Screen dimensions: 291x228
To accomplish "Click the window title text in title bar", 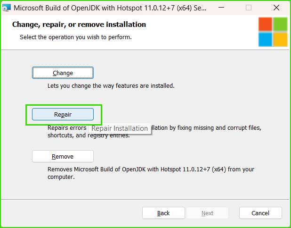I will 110,8.
